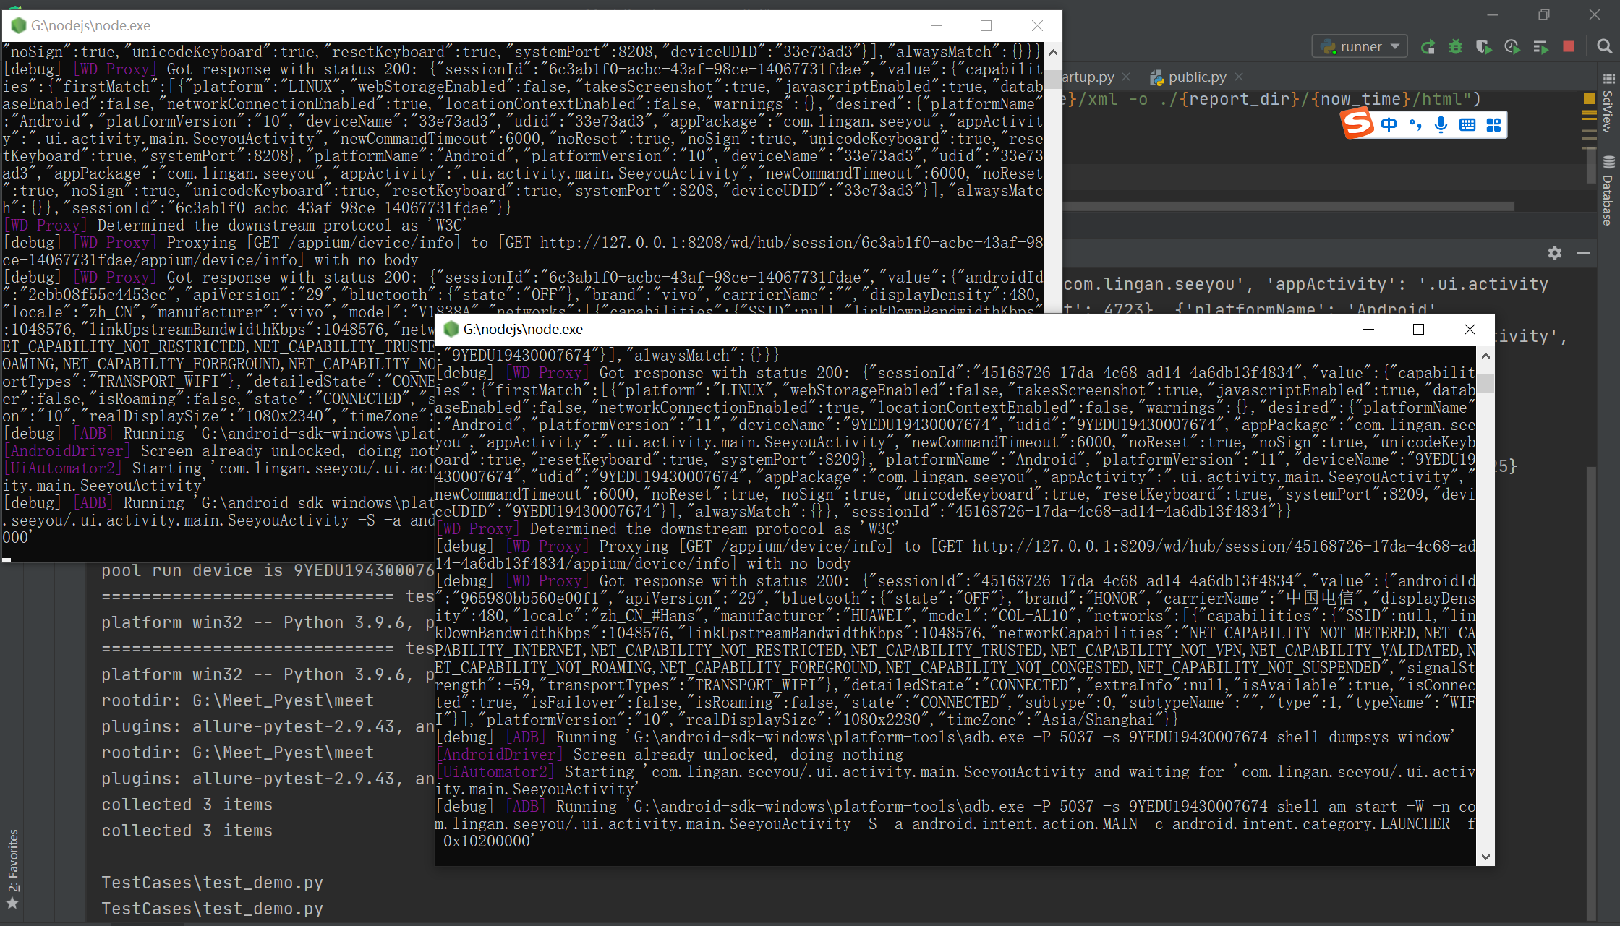This screenshot has height=926, width=1620.
Task: Minimize the front node.exe console window
Action: [x=1368, y=329]
